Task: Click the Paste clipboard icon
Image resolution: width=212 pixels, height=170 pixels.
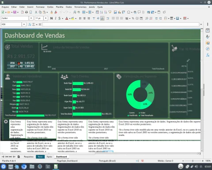Action: point(44,12)
